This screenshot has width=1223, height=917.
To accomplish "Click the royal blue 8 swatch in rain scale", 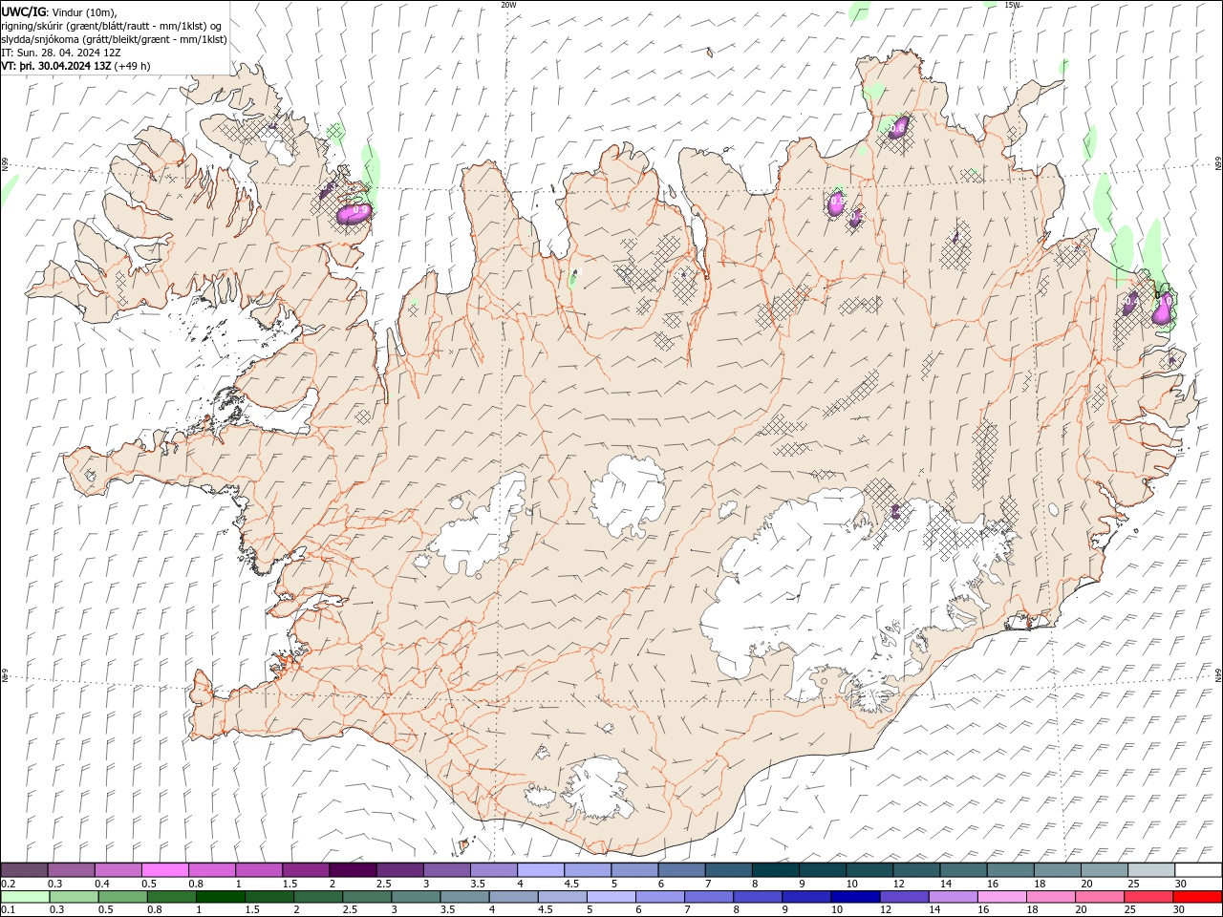I will pos(758,897).
